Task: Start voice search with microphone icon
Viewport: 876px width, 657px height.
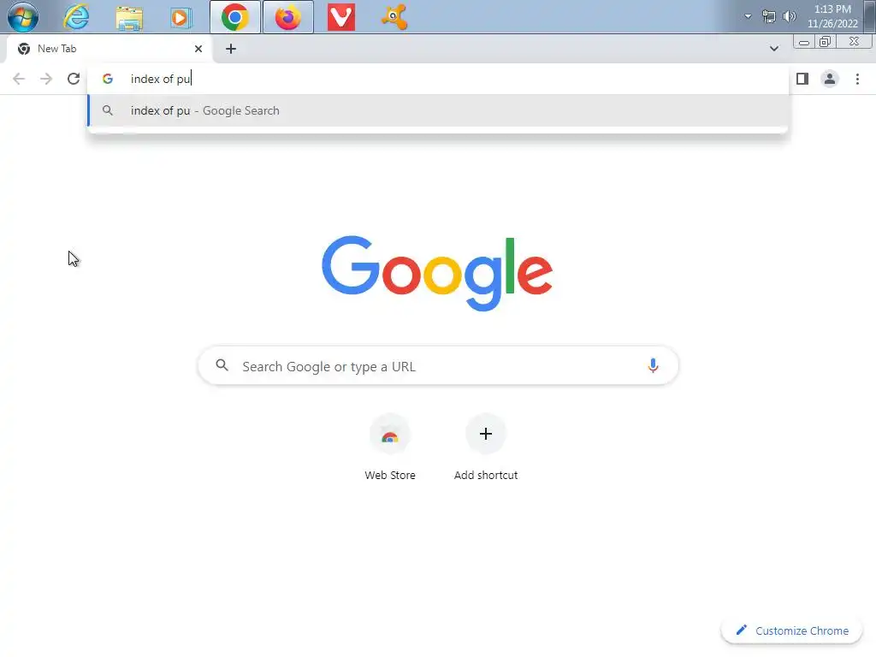Action: pyautogui.click(x=653, y=366)
